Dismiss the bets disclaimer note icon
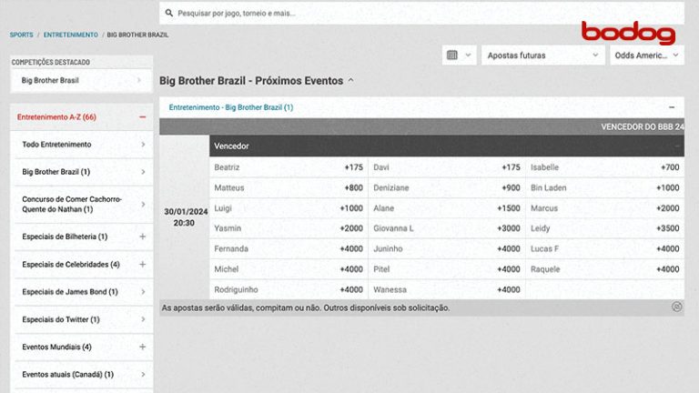This screenshot has width=699, height=393. pos(676,307)
